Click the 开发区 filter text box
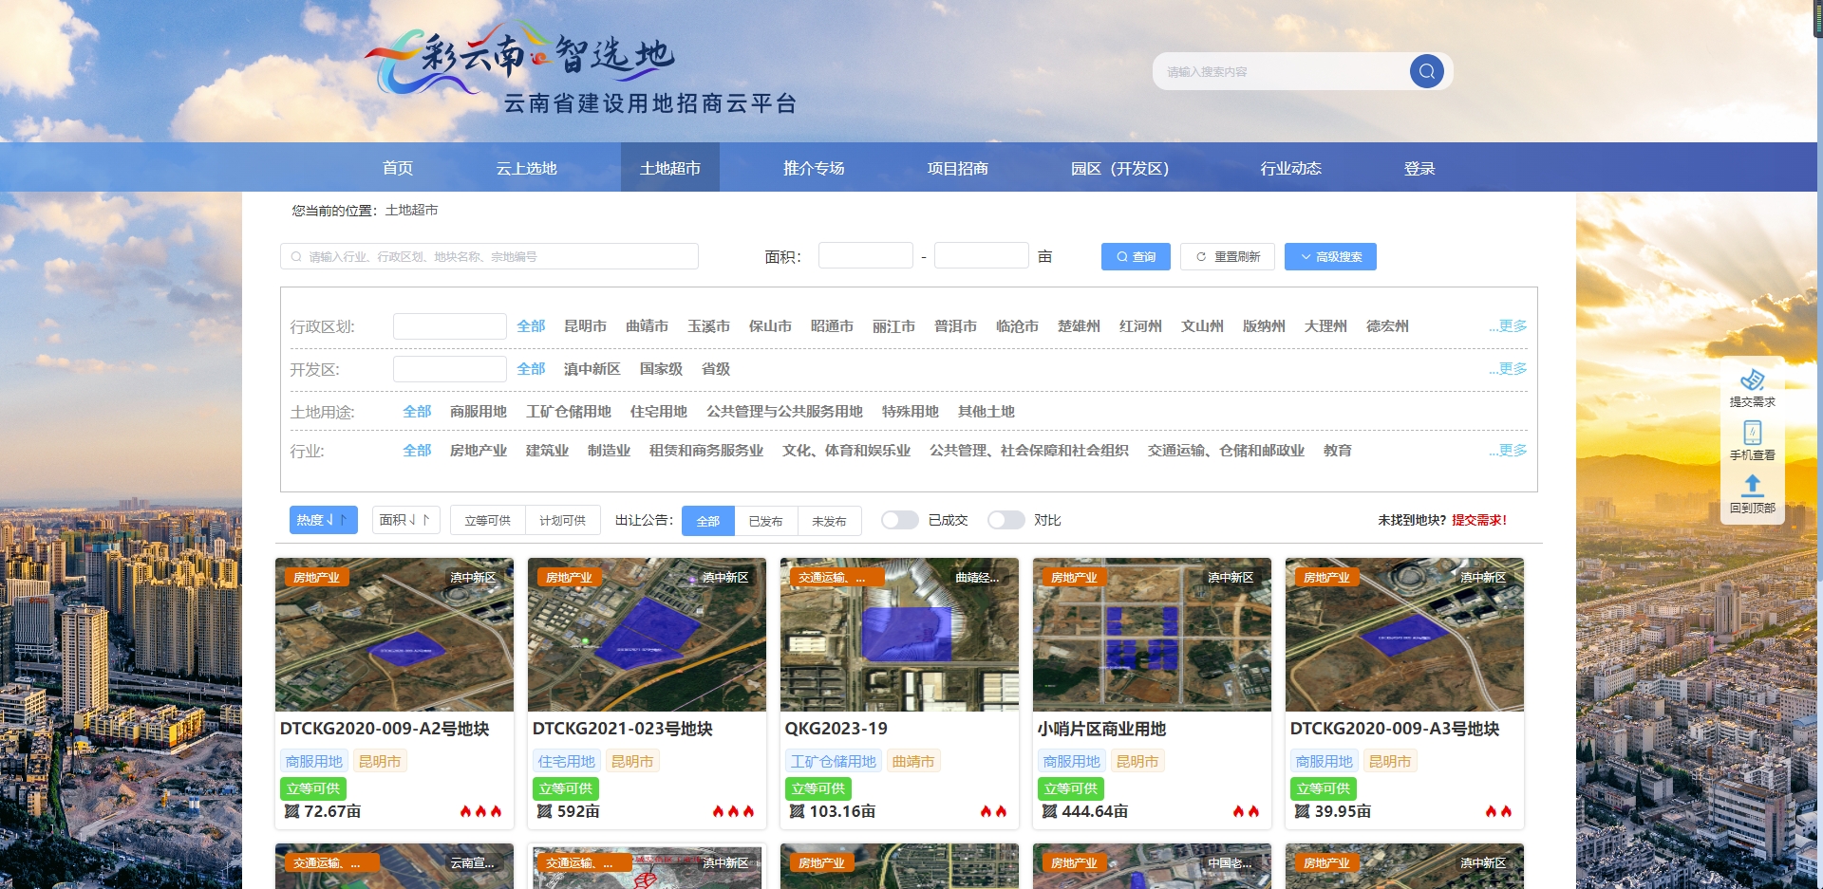The width and height of the screenshot is (1823, 889). point(450,369)
